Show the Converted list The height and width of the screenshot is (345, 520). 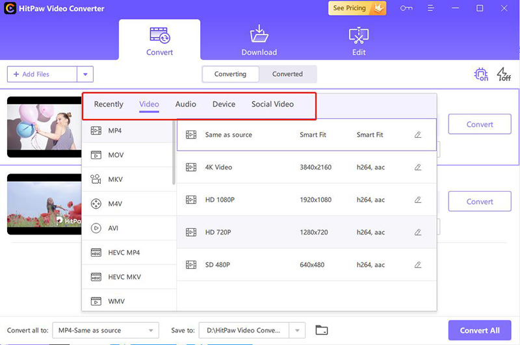[x=287, y=74]
